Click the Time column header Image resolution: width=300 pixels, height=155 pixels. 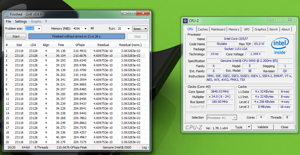point(61,45)
